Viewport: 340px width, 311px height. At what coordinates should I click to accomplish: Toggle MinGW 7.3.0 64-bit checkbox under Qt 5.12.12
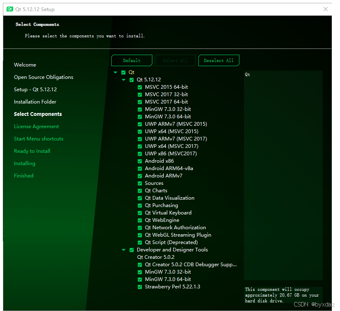point(140,117)
